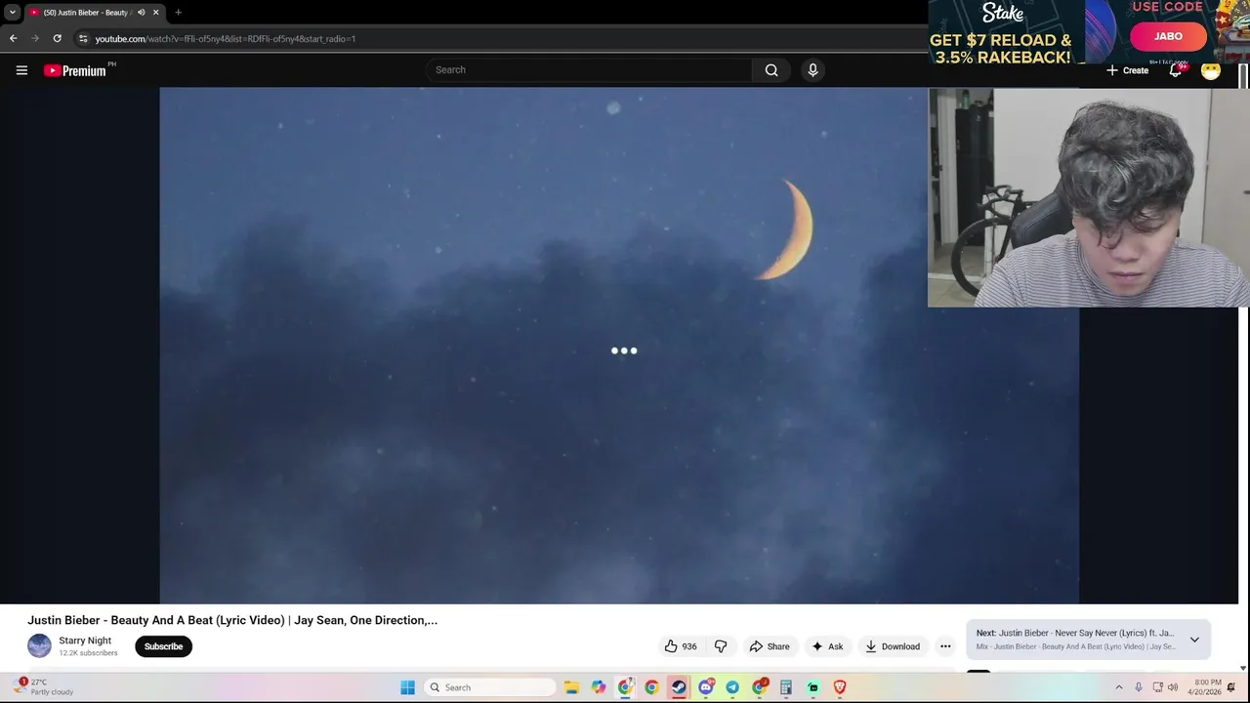The height and width of the screenshot is (703, 1250).
Task: Click the Stake logo in overlay ad
Action: (x=1002, y=14)
